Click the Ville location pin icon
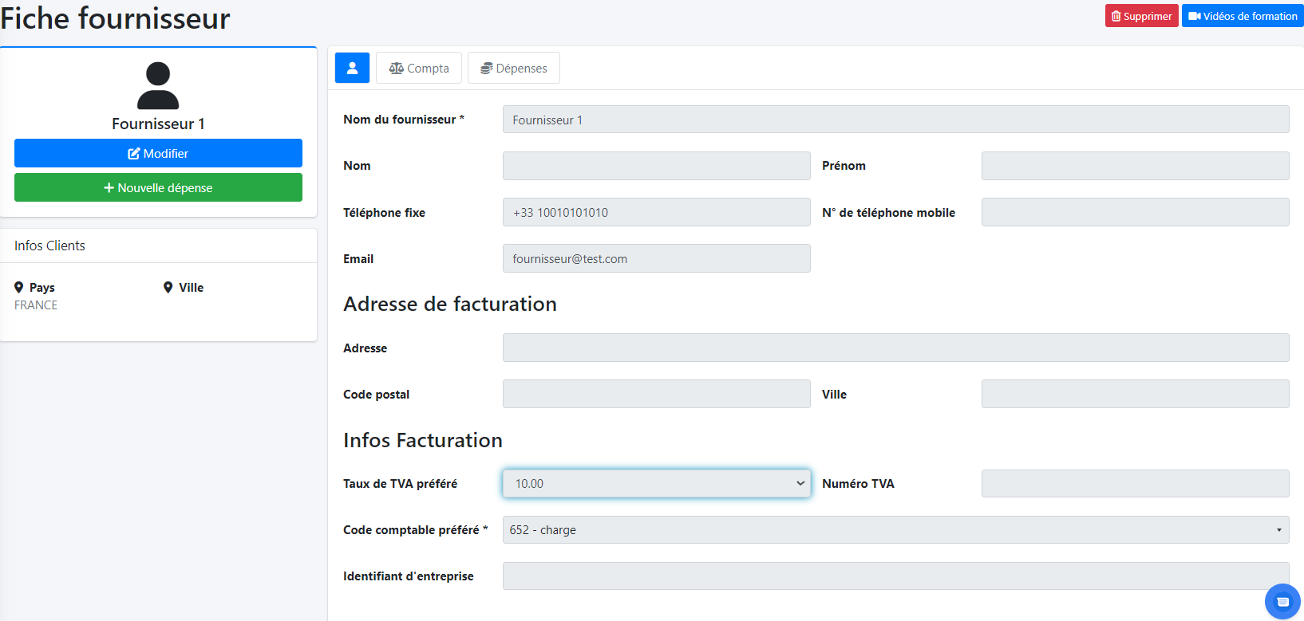Screen dimensions: 1304x621 168,288
